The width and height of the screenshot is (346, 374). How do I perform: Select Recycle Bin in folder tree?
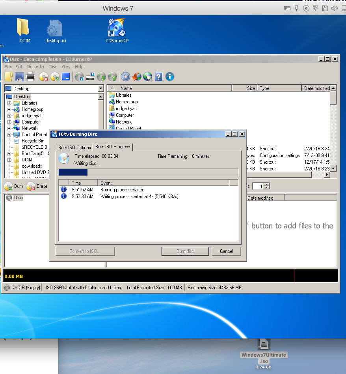tap(33, 141)
